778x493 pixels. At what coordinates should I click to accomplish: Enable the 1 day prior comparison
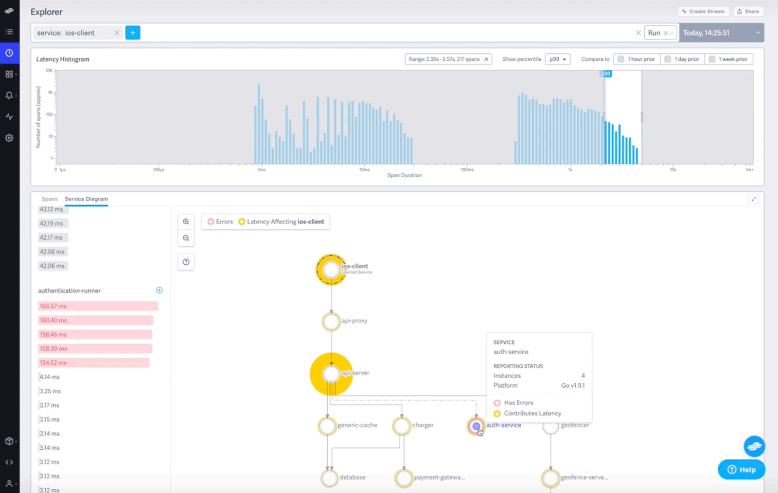click(x=668, y=59)
